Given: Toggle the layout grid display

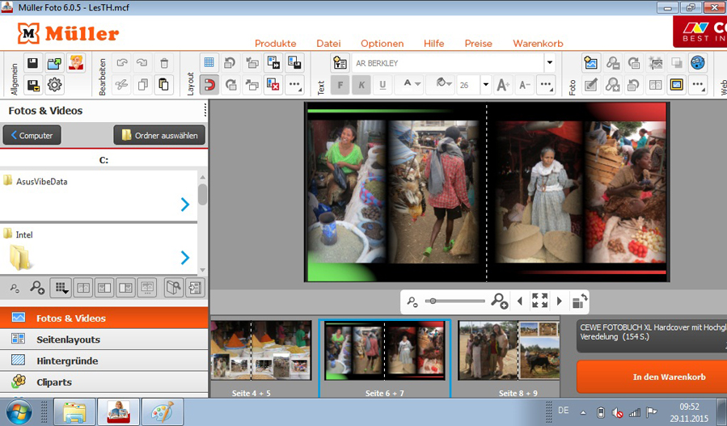Looking at the screenshot, I should coord(209,63).
